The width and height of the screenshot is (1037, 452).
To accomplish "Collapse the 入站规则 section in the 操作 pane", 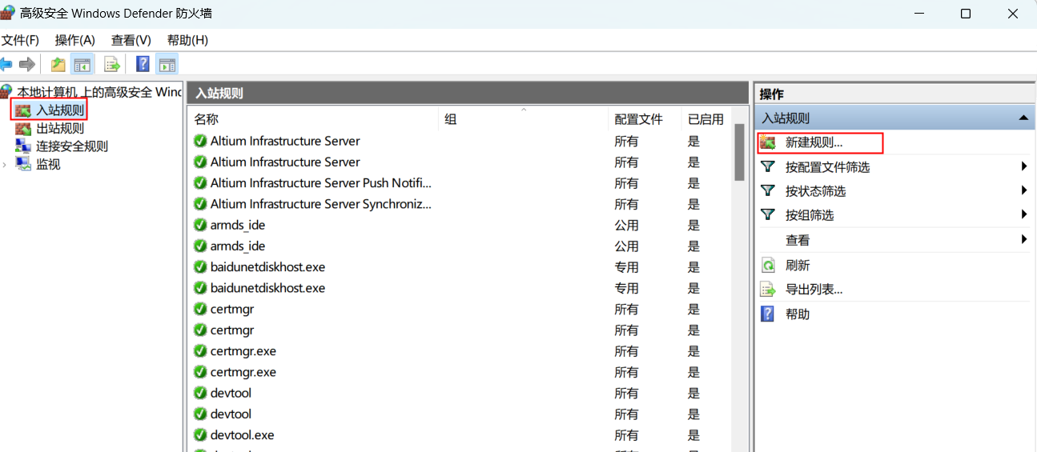I will point(1023,118).
